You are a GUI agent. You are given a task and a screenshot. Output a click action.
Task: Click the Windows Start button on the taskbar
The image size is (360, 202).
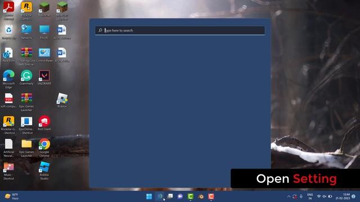point(149,196)
